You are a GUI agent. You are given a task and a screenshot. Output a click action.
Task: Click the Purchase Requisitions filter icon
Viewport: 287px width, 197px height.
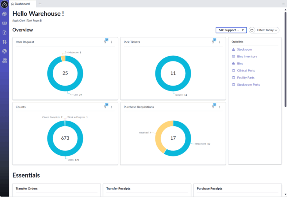[x=213, y=107]
